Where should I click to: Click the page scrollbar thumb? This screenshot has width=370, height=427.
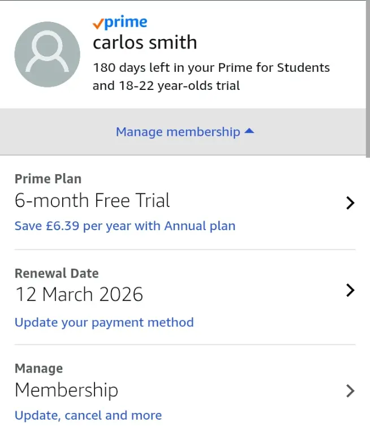pyautogui.click(x=368, y=79)
